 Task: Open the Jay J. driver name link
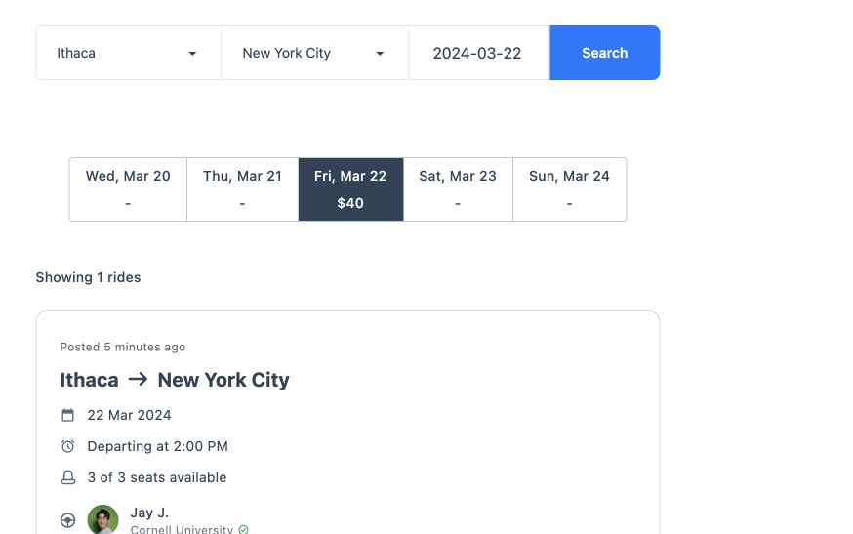[149, 513]
